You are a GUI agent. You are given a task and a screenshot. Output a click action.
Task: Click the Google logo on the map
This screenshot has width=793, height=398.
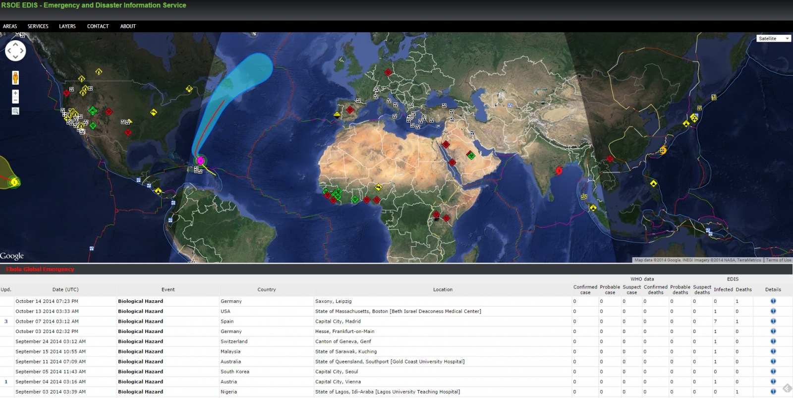12,256
